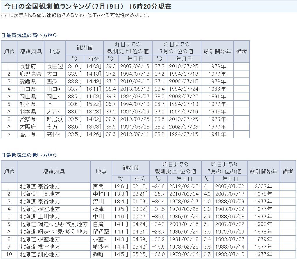Select the 西条 station cell
The height and width of the screenshot is (259, 297).
pyautogui.click(x=52, y=81)
